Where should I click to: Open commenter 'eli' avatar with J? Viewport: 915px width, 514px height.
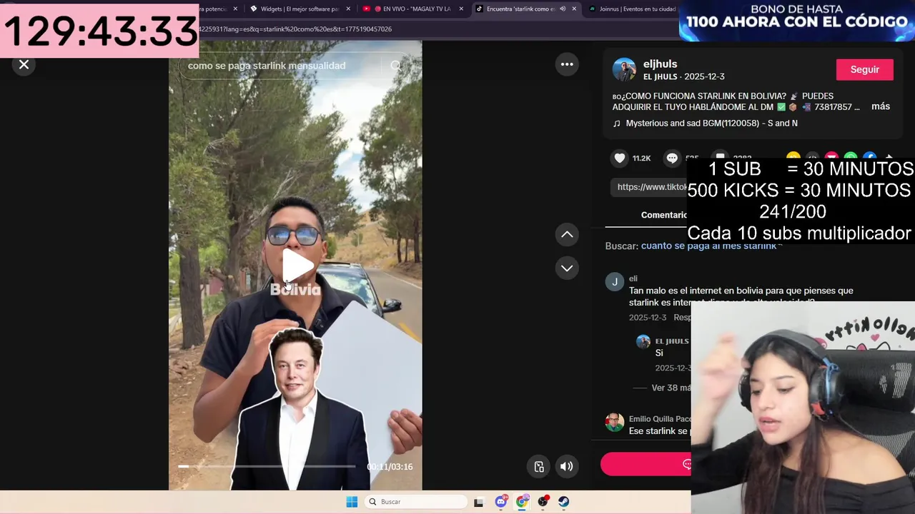click(615, 282)
